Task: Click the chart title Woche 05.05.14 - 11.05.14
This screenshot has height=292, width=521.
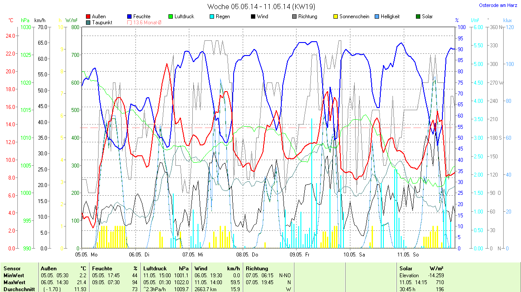Action: (261, 7)
